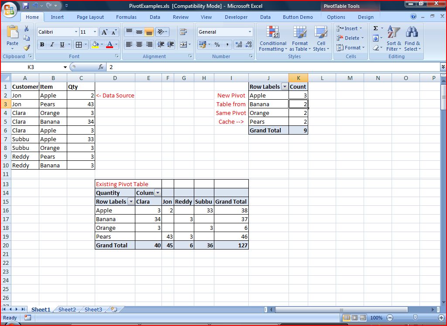Click the Paste clipboard icon
Image resolution: width=447 pixels, height=326 pixels.
coord(12,32)
